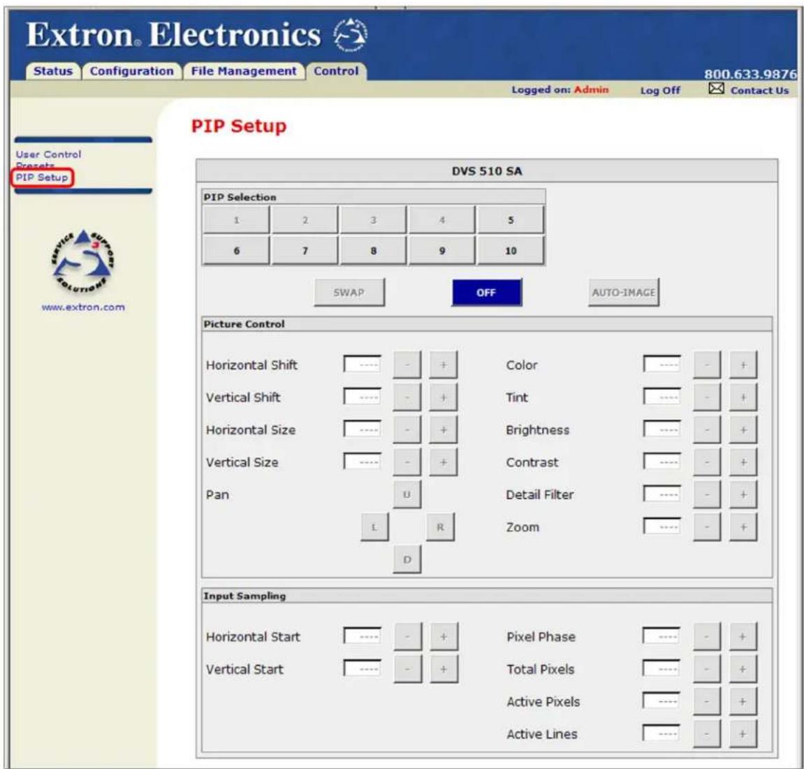Increase Zoom with plus button

click(x=743, y=527)
